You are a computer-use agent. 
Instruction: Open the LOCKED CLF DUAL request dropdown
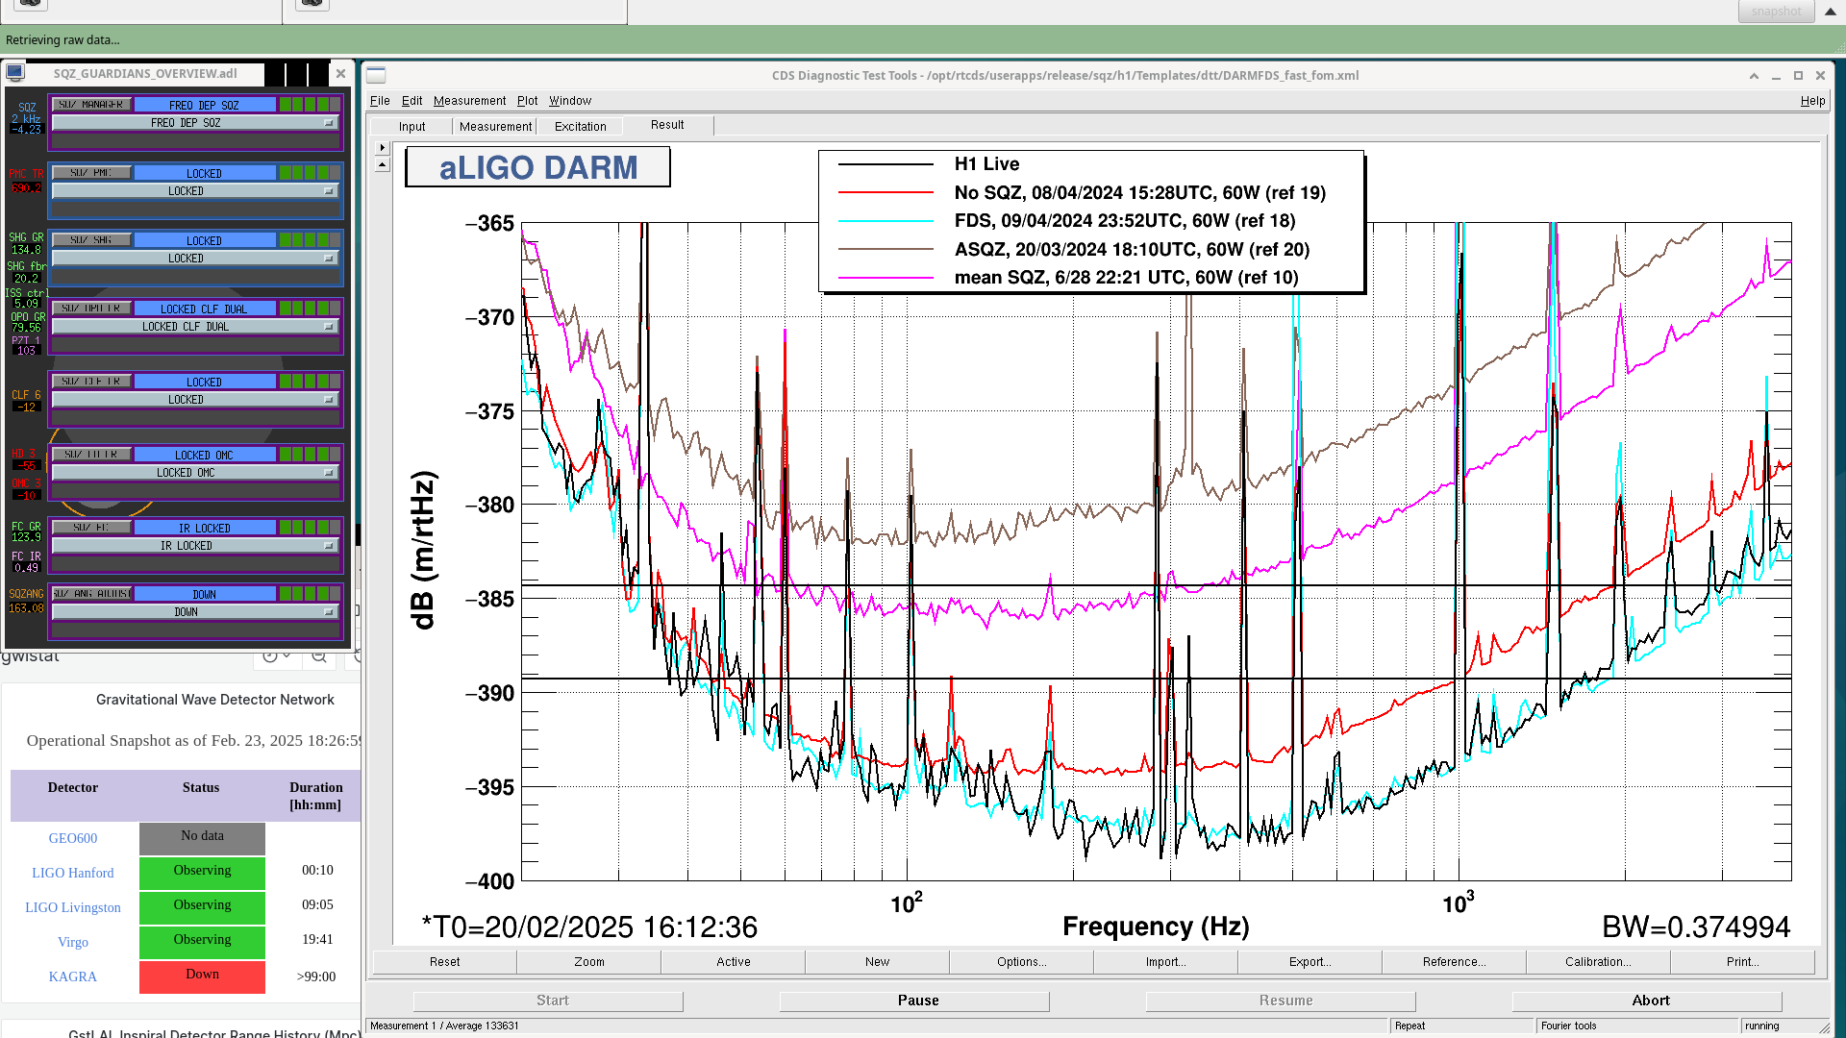[194, 327]
